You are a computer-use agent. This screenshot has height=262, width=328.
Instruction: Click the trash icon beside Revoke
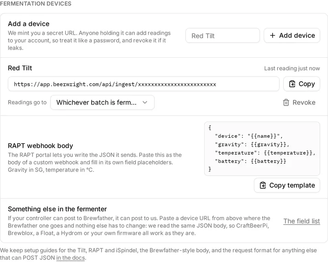286,102
